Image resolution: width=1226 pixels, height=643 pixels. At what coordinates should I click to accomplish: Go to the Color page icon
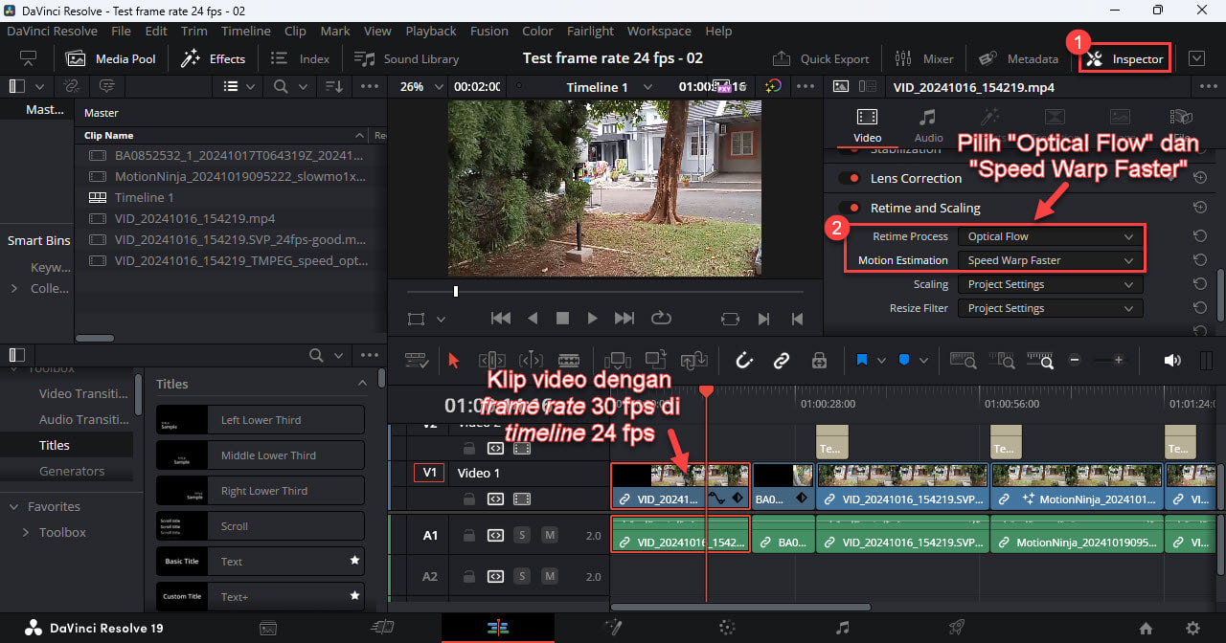tap(727, 628)
